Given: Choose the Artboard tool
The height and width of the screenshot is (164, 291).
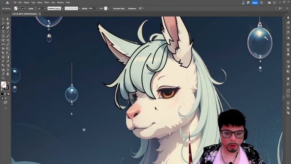Looking at the screenshot, I should tap(8, 70).
